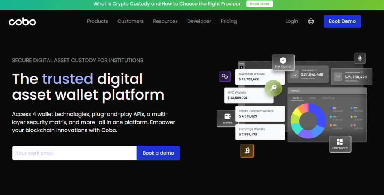Image resolution: width=384 pixels, height=195 pixels.
Task: Click the orange ARB legend swatch
Action: pyautogui.click(x=331, y=125)
